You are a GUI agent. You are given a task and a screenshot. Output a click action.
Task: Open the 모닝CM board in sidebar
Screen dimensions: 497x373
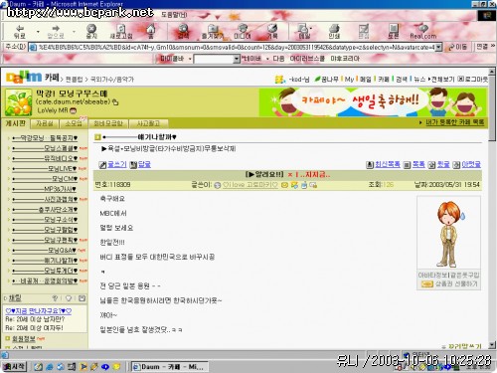[45, 179]
